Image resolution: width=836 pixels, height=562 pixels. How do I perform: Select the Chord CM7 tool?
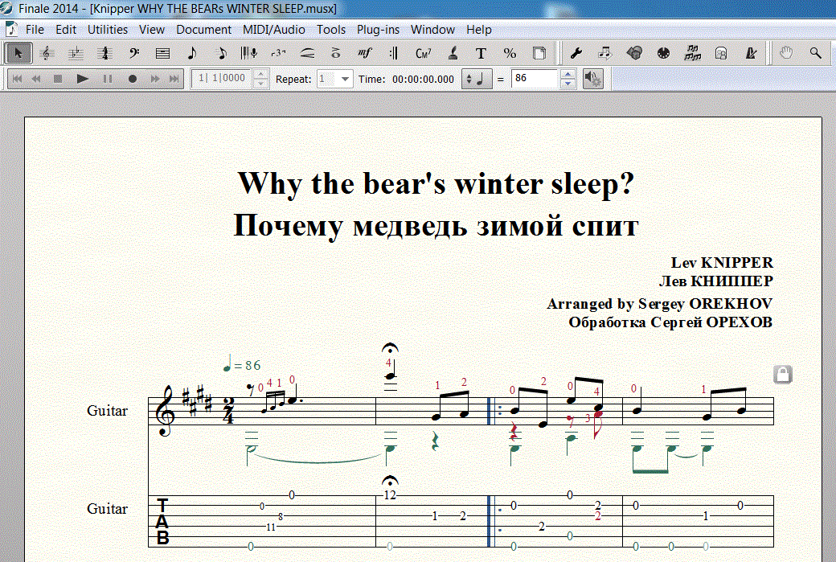click(x=423, y=53)
